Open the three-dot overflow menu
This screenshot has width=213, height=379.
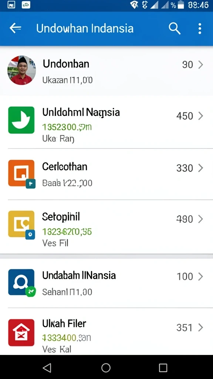(x=199, y=28)
